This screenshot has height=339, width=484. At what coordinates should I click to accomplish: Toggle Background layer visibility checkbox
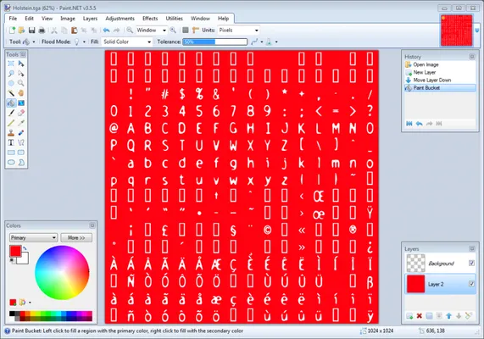(471, 263)
